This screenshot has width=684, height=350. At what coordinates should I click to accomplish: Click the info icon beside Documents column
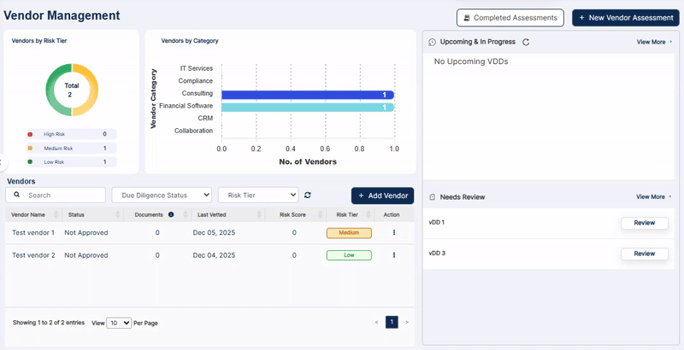(x=171, y=214)
